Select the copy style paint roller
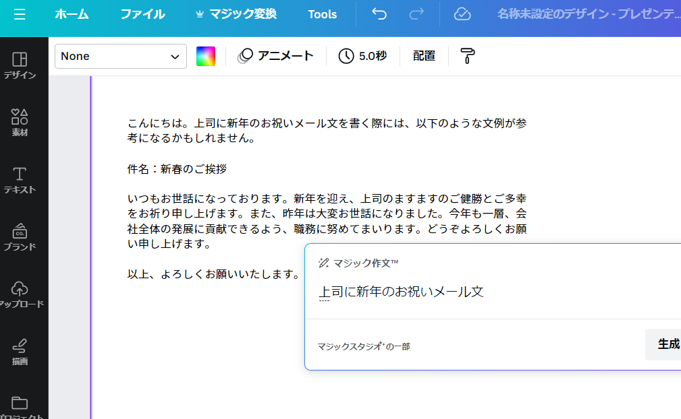This screenshot has height=419, width=681. click(x=467, y=57)
